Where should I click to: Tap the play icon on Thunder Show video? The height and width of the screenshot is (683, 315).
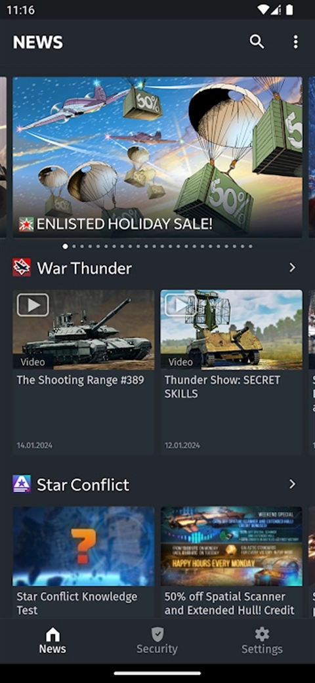pos(180,305)
